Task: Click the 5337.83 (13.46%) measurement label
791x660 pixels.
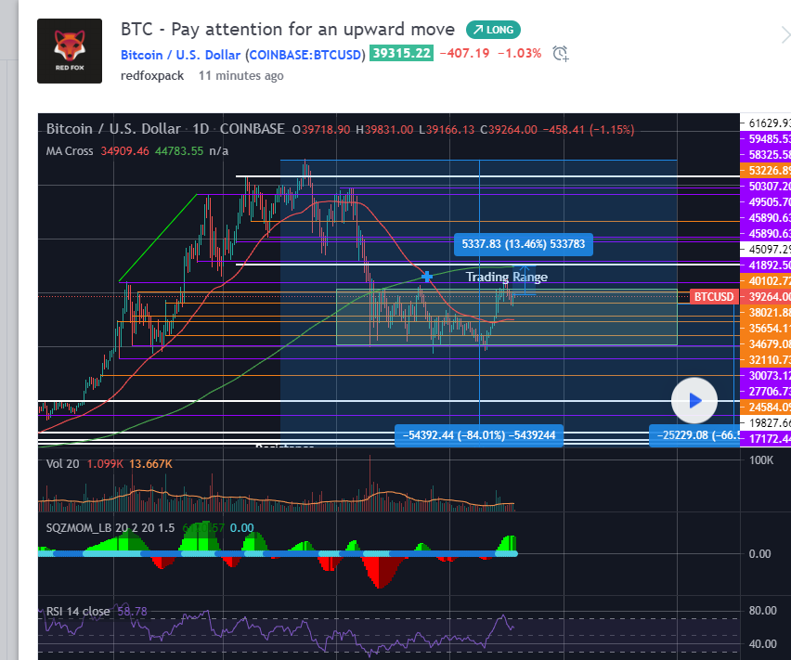Action: (x=523, y=245)
